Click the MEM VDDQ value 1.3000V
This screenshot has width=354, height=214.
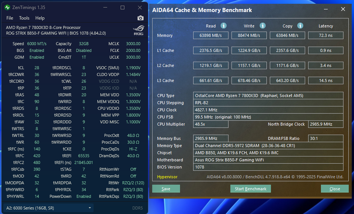point(133,102)
